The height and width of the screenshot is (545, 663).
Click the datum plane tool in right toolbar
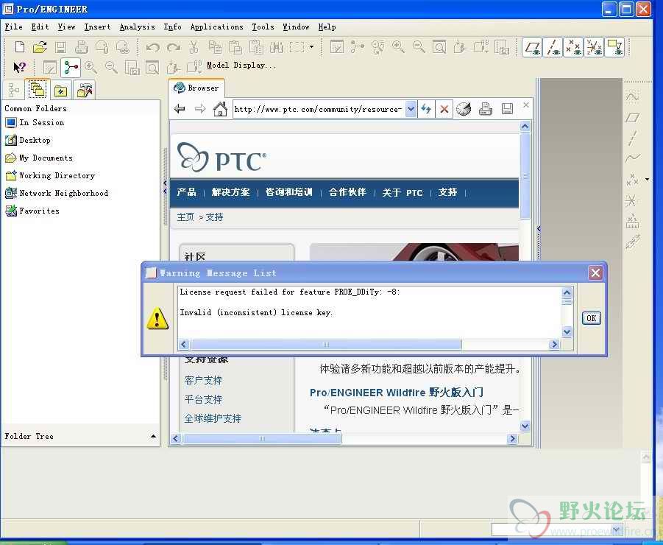click(632, 117)
